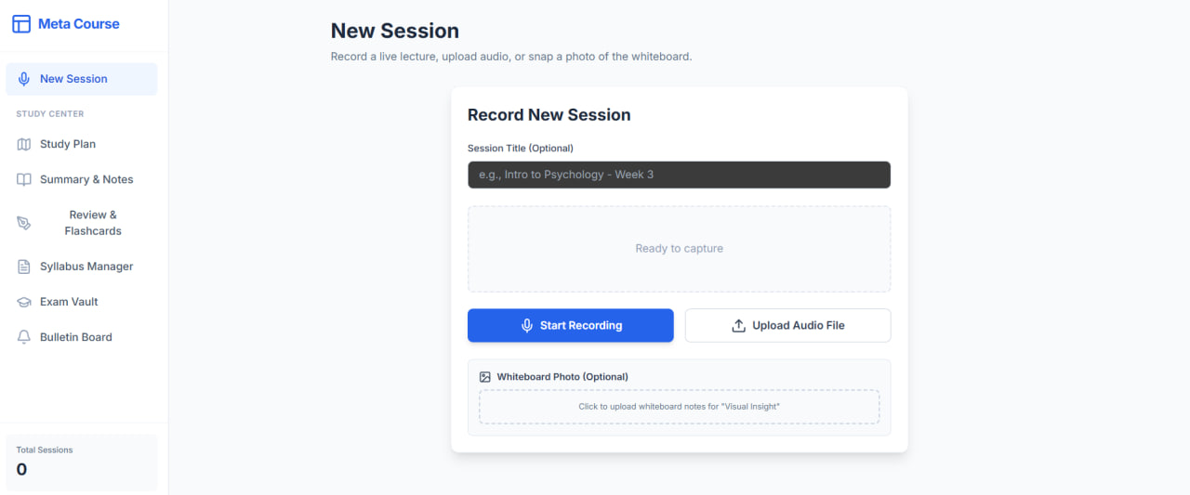This screenshot has width=1190, height=495.
Task: Click the Meta Course title link
Action: coord(79,24)
